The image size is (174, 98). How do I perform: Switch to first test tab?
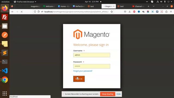click(91, 6)
